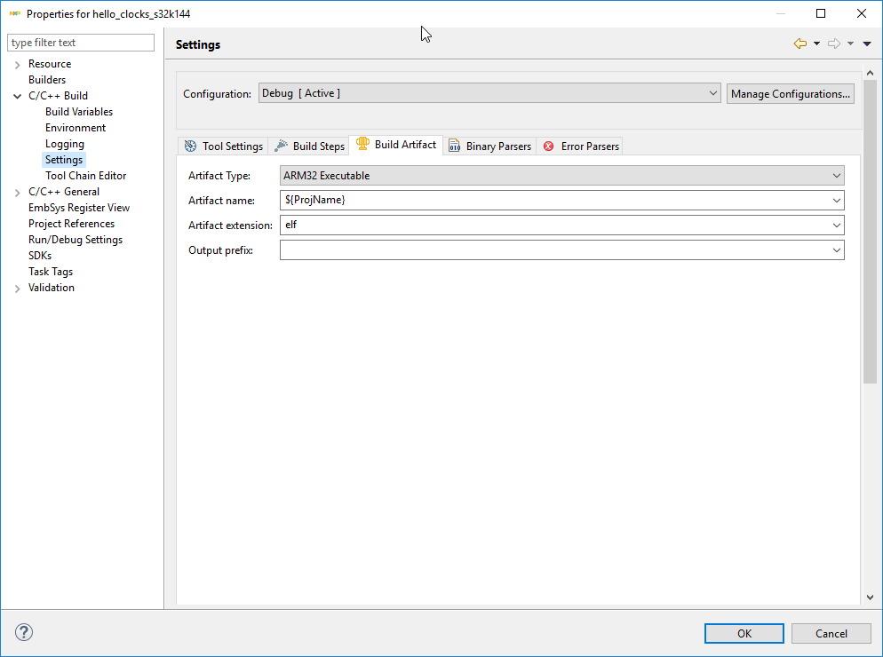
Task: Select Task Tags in the tree
Action: coord(51,272)
